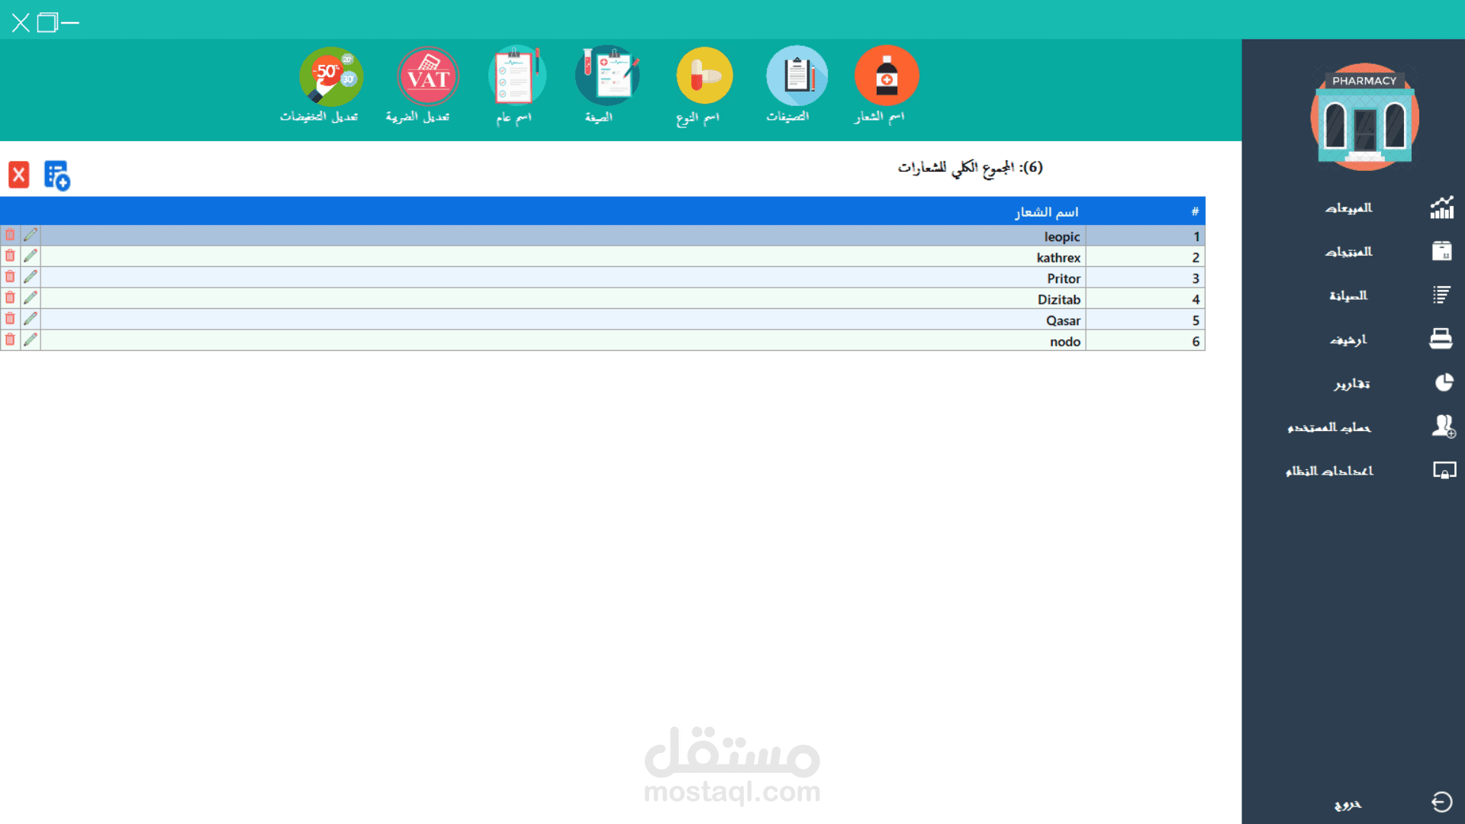Open the formula test-tube clipboard icon
The image size is (1465, 824).
click(x=607, y=76)
